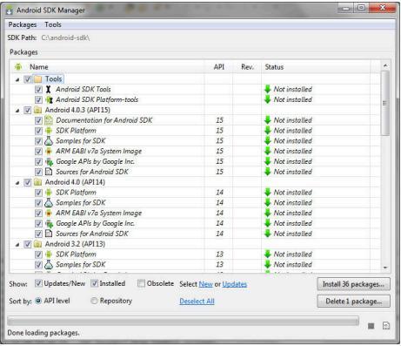Click the Install 36 packages button

coord(353,284)
